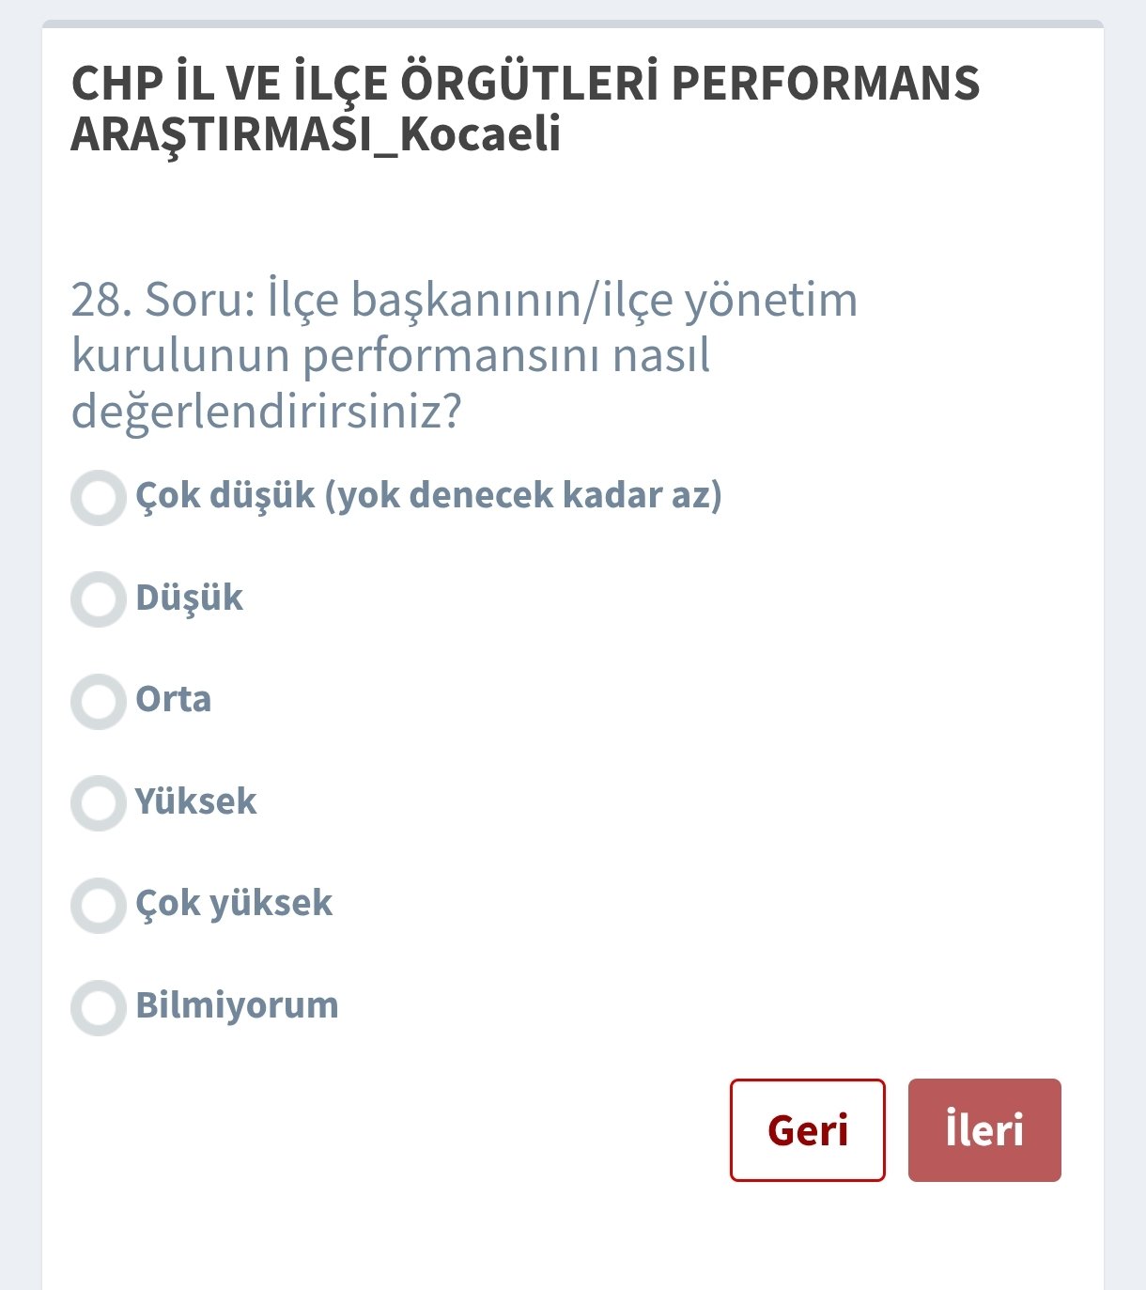Check the 'Bilmiyorum' radio button
Screen dimensions: 1146x1290
tap(99, 1007)
